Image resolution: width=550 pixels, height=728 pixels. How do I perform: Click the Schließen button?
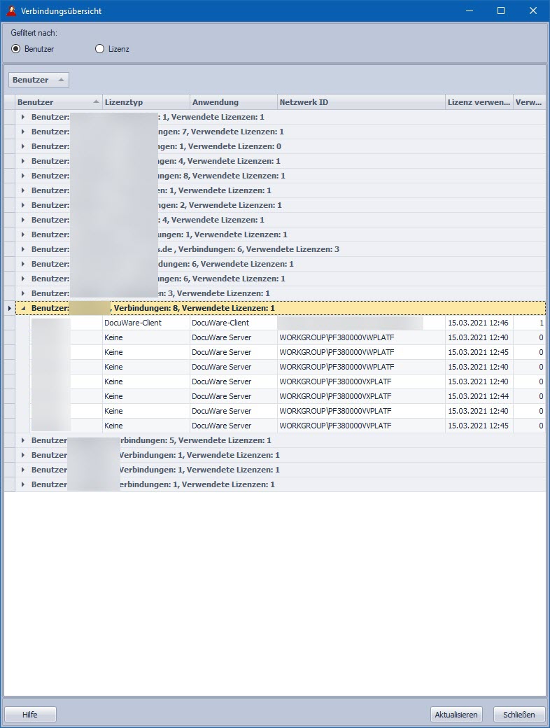519,715
